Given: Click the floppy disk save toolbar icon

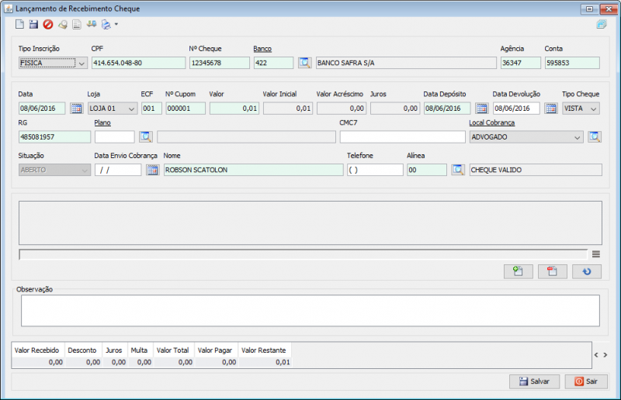Looking at the screenshot, I should point(33,24).
